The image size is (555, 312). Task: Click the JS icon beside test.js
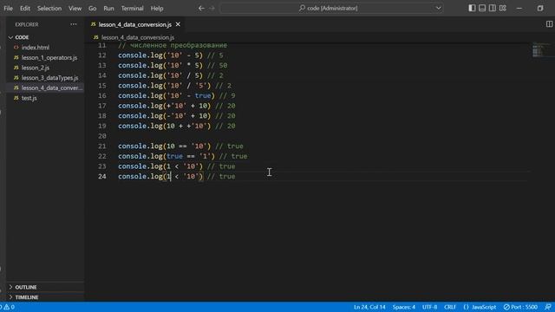pos(16,98)
